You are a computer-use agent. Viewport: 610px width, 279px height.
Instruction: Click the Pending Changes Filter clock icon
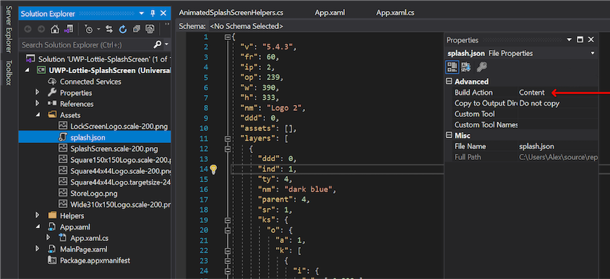tap(89, 29)
